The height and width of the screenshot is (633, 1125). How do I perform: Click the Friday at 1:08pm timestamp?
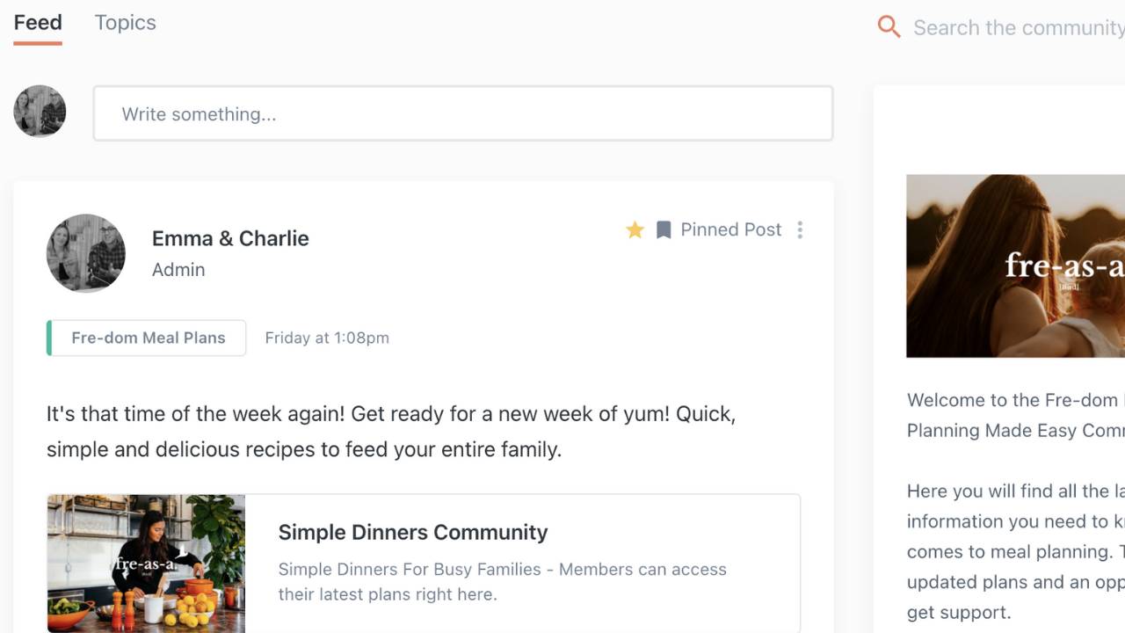pyautogui.click(x=327, y=338)
